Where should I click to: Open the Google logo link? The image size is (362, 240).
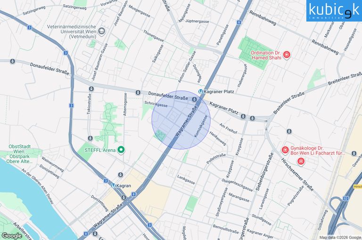click(x=11, y=236)
